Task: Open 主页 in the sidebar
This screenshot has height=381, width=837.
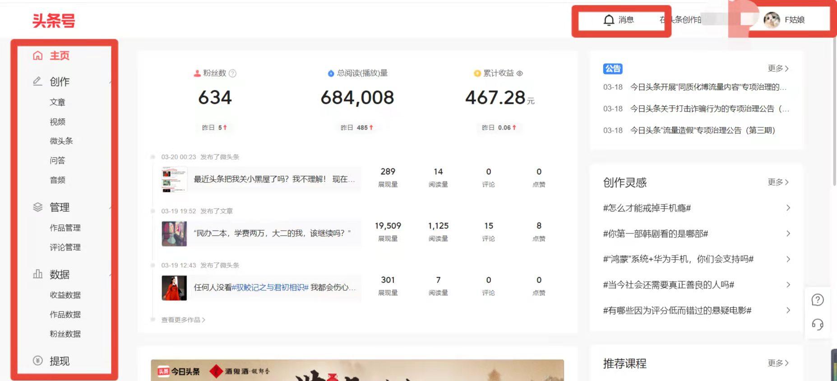Action: click(60, 56)
